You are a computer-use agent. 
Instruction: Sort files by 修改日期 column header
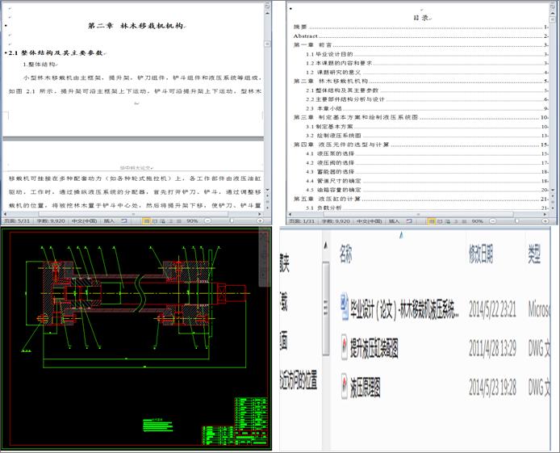click(x=481, y=254)
